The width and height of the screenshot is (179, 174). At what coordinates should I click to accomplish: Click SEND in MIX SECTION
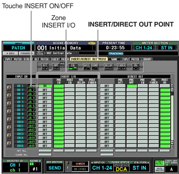tap(55, 168)
